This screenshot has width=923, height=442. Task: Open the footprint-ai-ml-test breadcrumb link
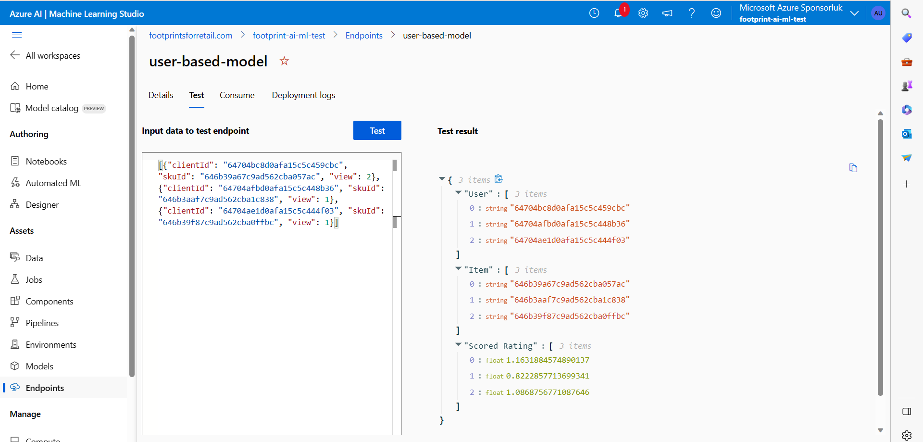(x=289, y=36)
